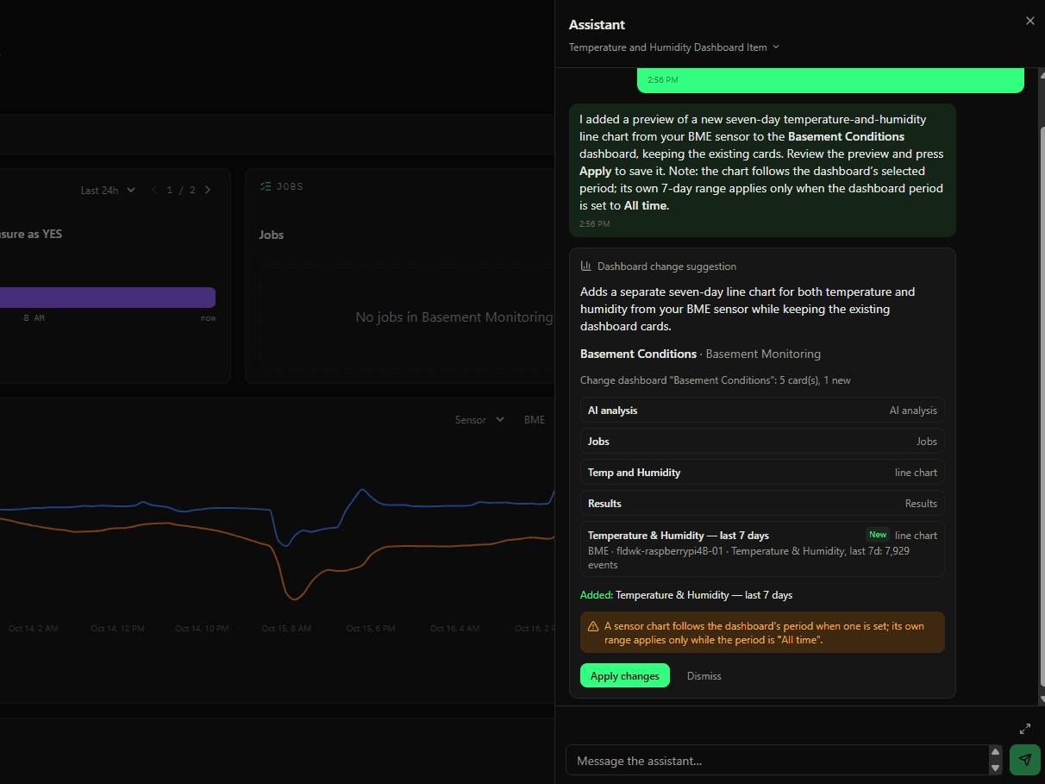
Task: Click the up arrow in the message box
Action: click(x=995, y=753)
